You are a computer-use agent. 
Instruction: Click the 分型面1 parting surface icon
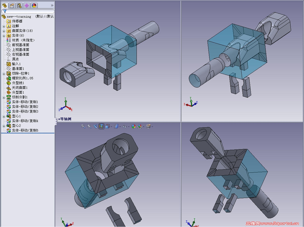click(x=8, y=92)
